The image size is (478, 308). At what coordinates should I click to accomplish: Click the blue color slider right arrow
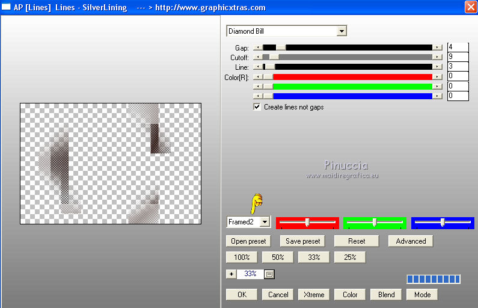point(437,96)
